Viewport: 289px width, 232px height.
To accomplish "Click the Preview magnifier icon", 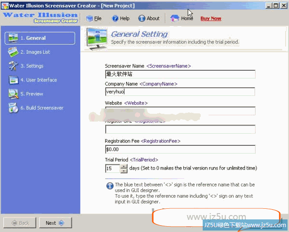I will pos(13,94).
